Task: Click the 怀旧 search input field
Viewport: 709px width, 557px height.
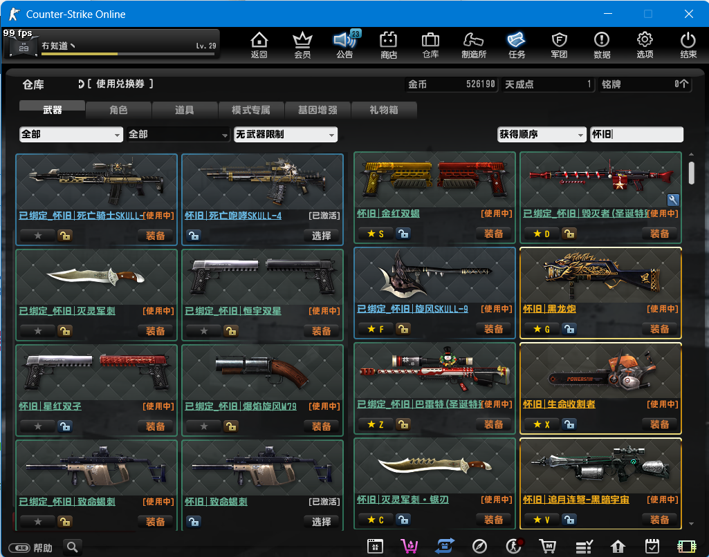Action: point(636,134)
